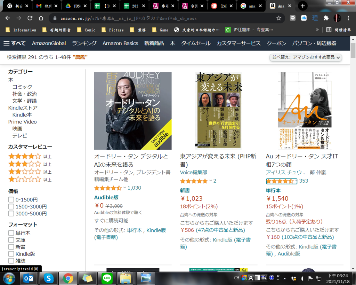The height and width of the screenshot is (285, 356).
Task: Filter by the コミック category
Action: (x=22, y=87)
